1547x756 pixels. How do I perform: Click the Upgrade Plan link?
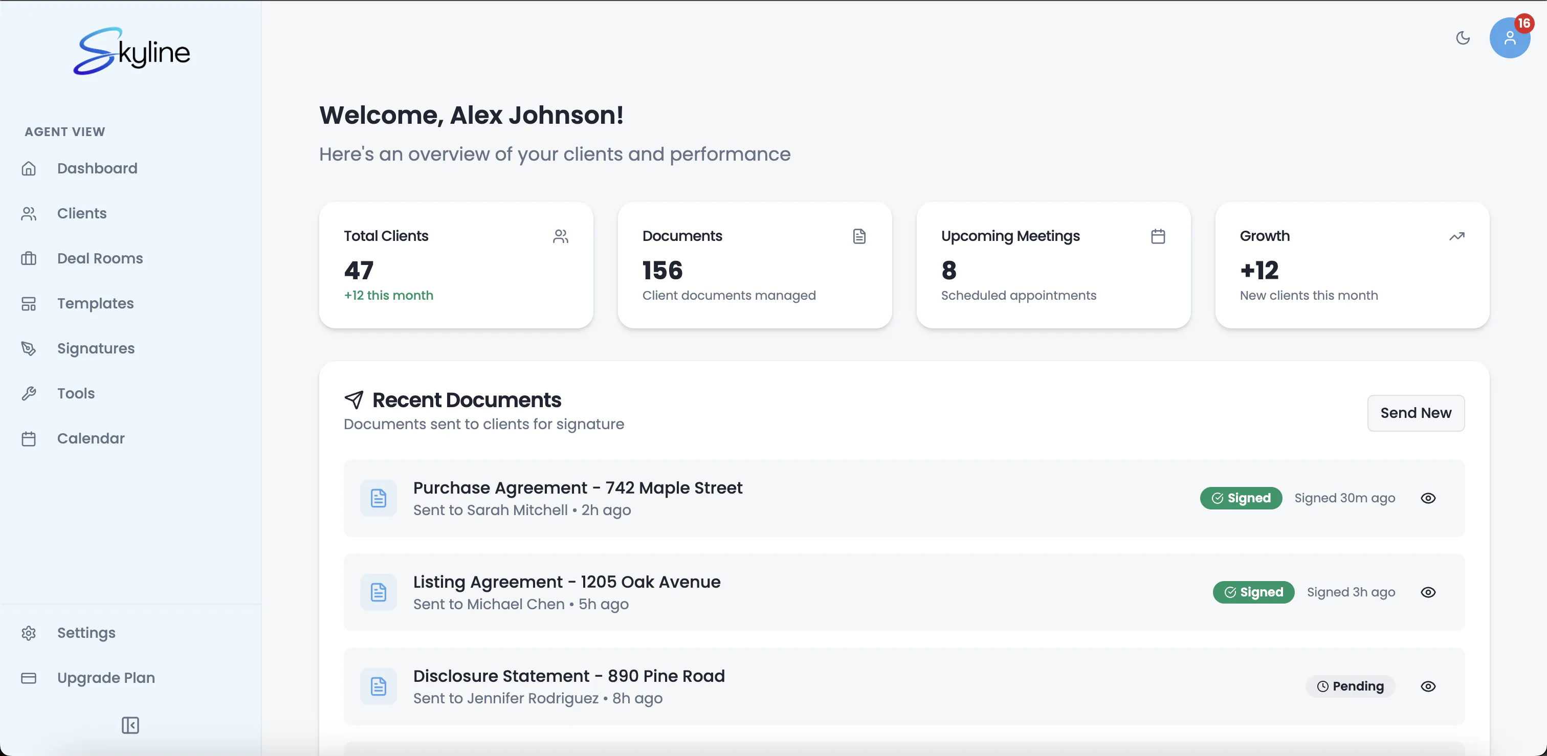point(106,678)
